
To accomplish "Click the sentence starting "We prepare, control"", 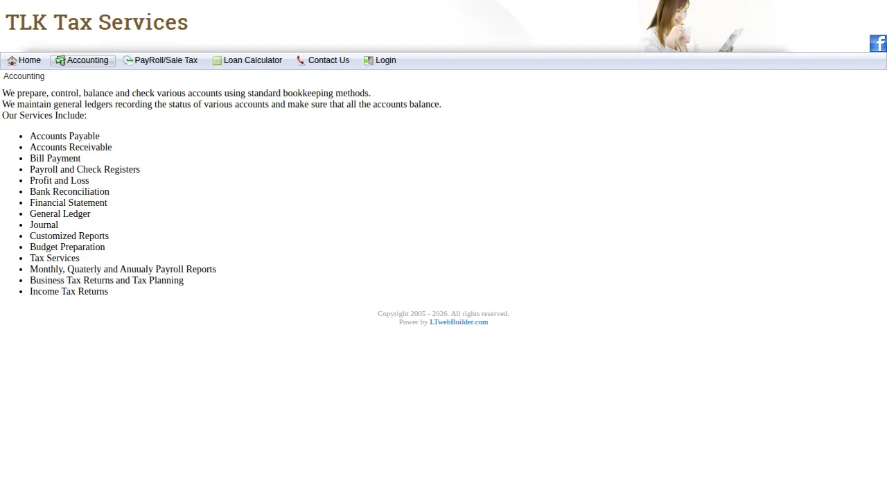I will tap(186, 93).
